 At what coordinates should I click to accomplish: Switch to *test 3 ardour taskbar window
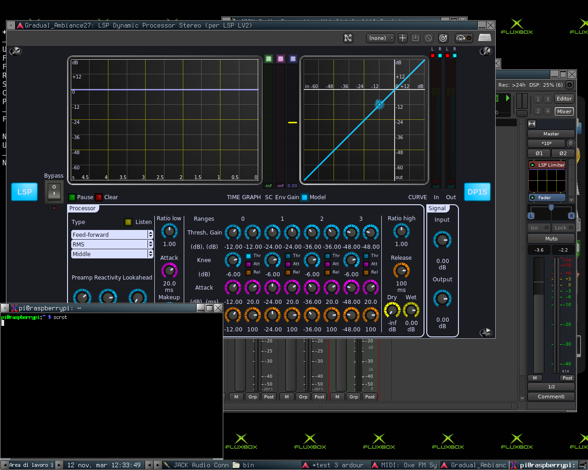[335, 465]
